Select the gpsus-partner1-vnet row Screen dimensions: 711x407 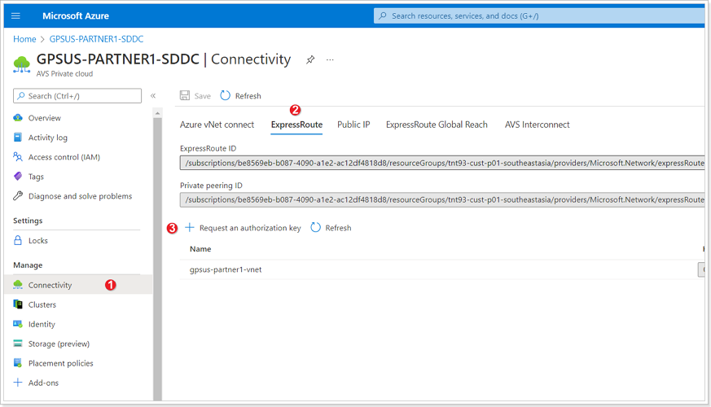442,269
